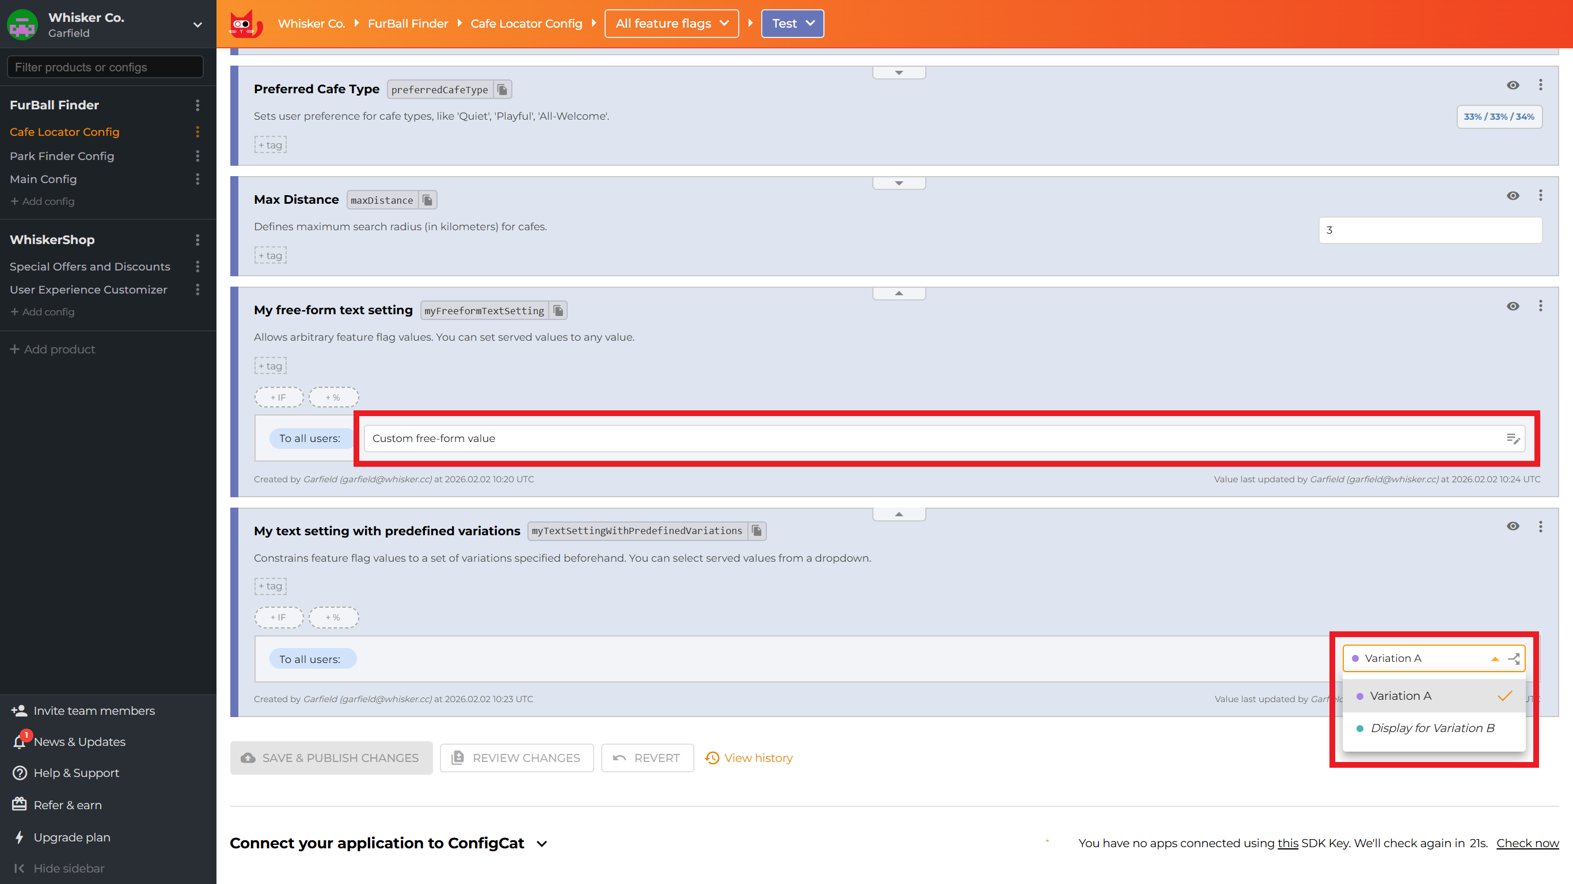The height and width of the screenshot is (884, 1573).
Task: Open kebab menu for Max Distance setting
Action: point(1540,195)
